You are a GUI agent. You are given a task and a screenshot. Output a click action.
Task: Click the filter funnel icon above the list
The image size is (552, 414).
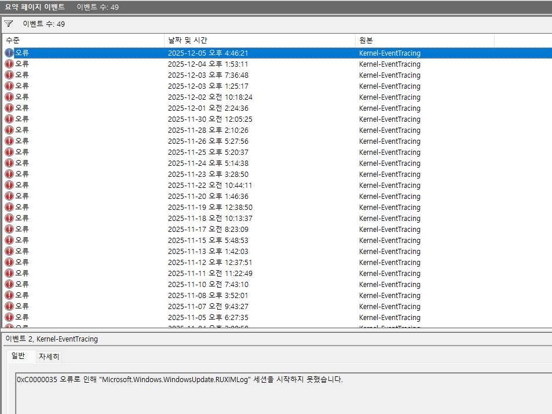pos(9,24)
